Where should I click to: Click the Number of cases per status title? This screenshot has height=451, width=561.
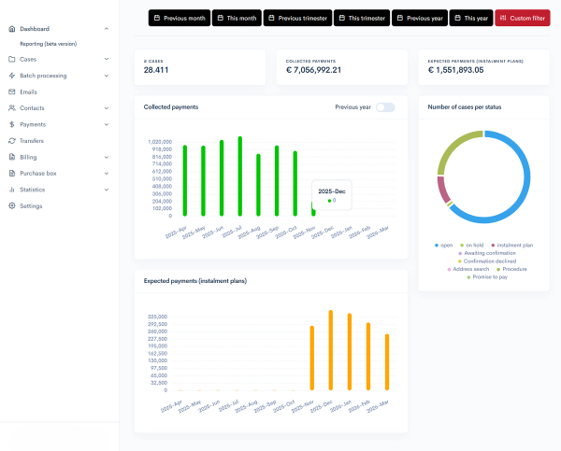pos(465,106)
